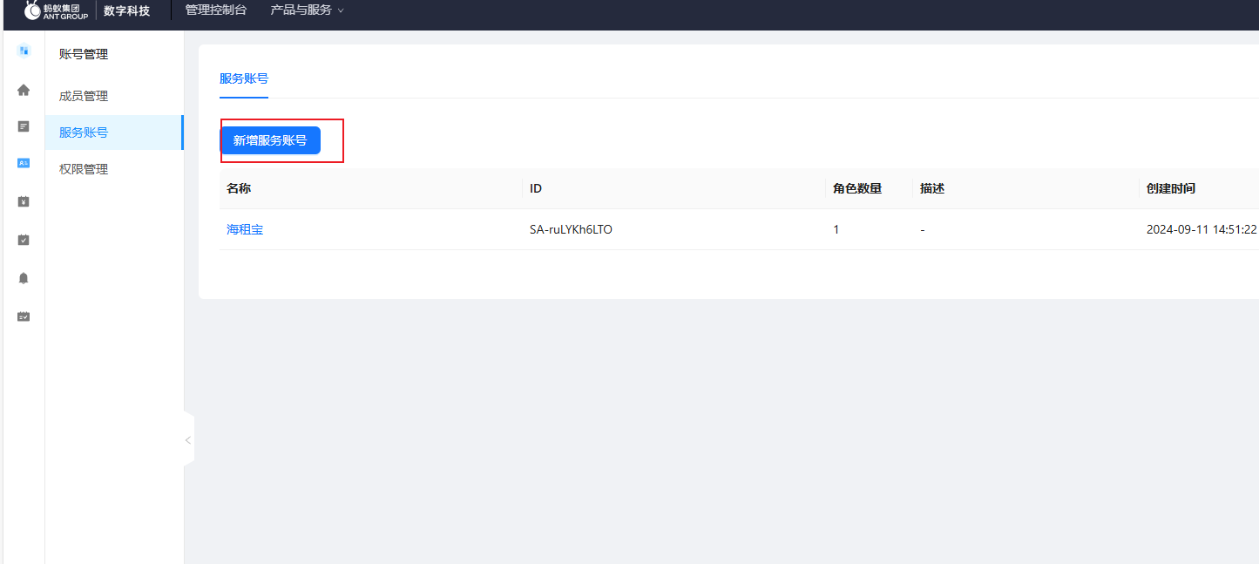Click the 数字科技 brand text
Image resolution: width=1259 pixels, height=564 pixels.
(x=126, y=10)
